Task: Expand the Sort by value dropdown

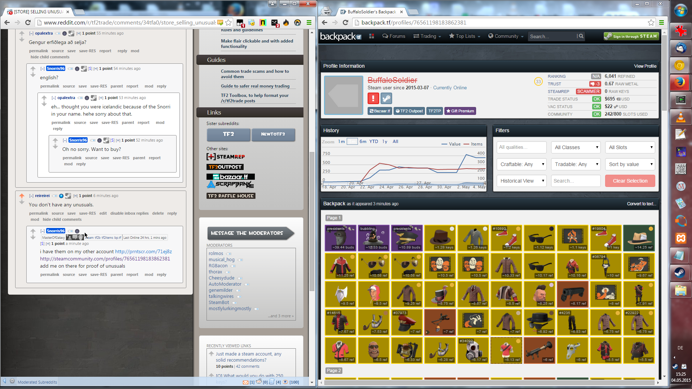Action: click(x=630, y=164)
